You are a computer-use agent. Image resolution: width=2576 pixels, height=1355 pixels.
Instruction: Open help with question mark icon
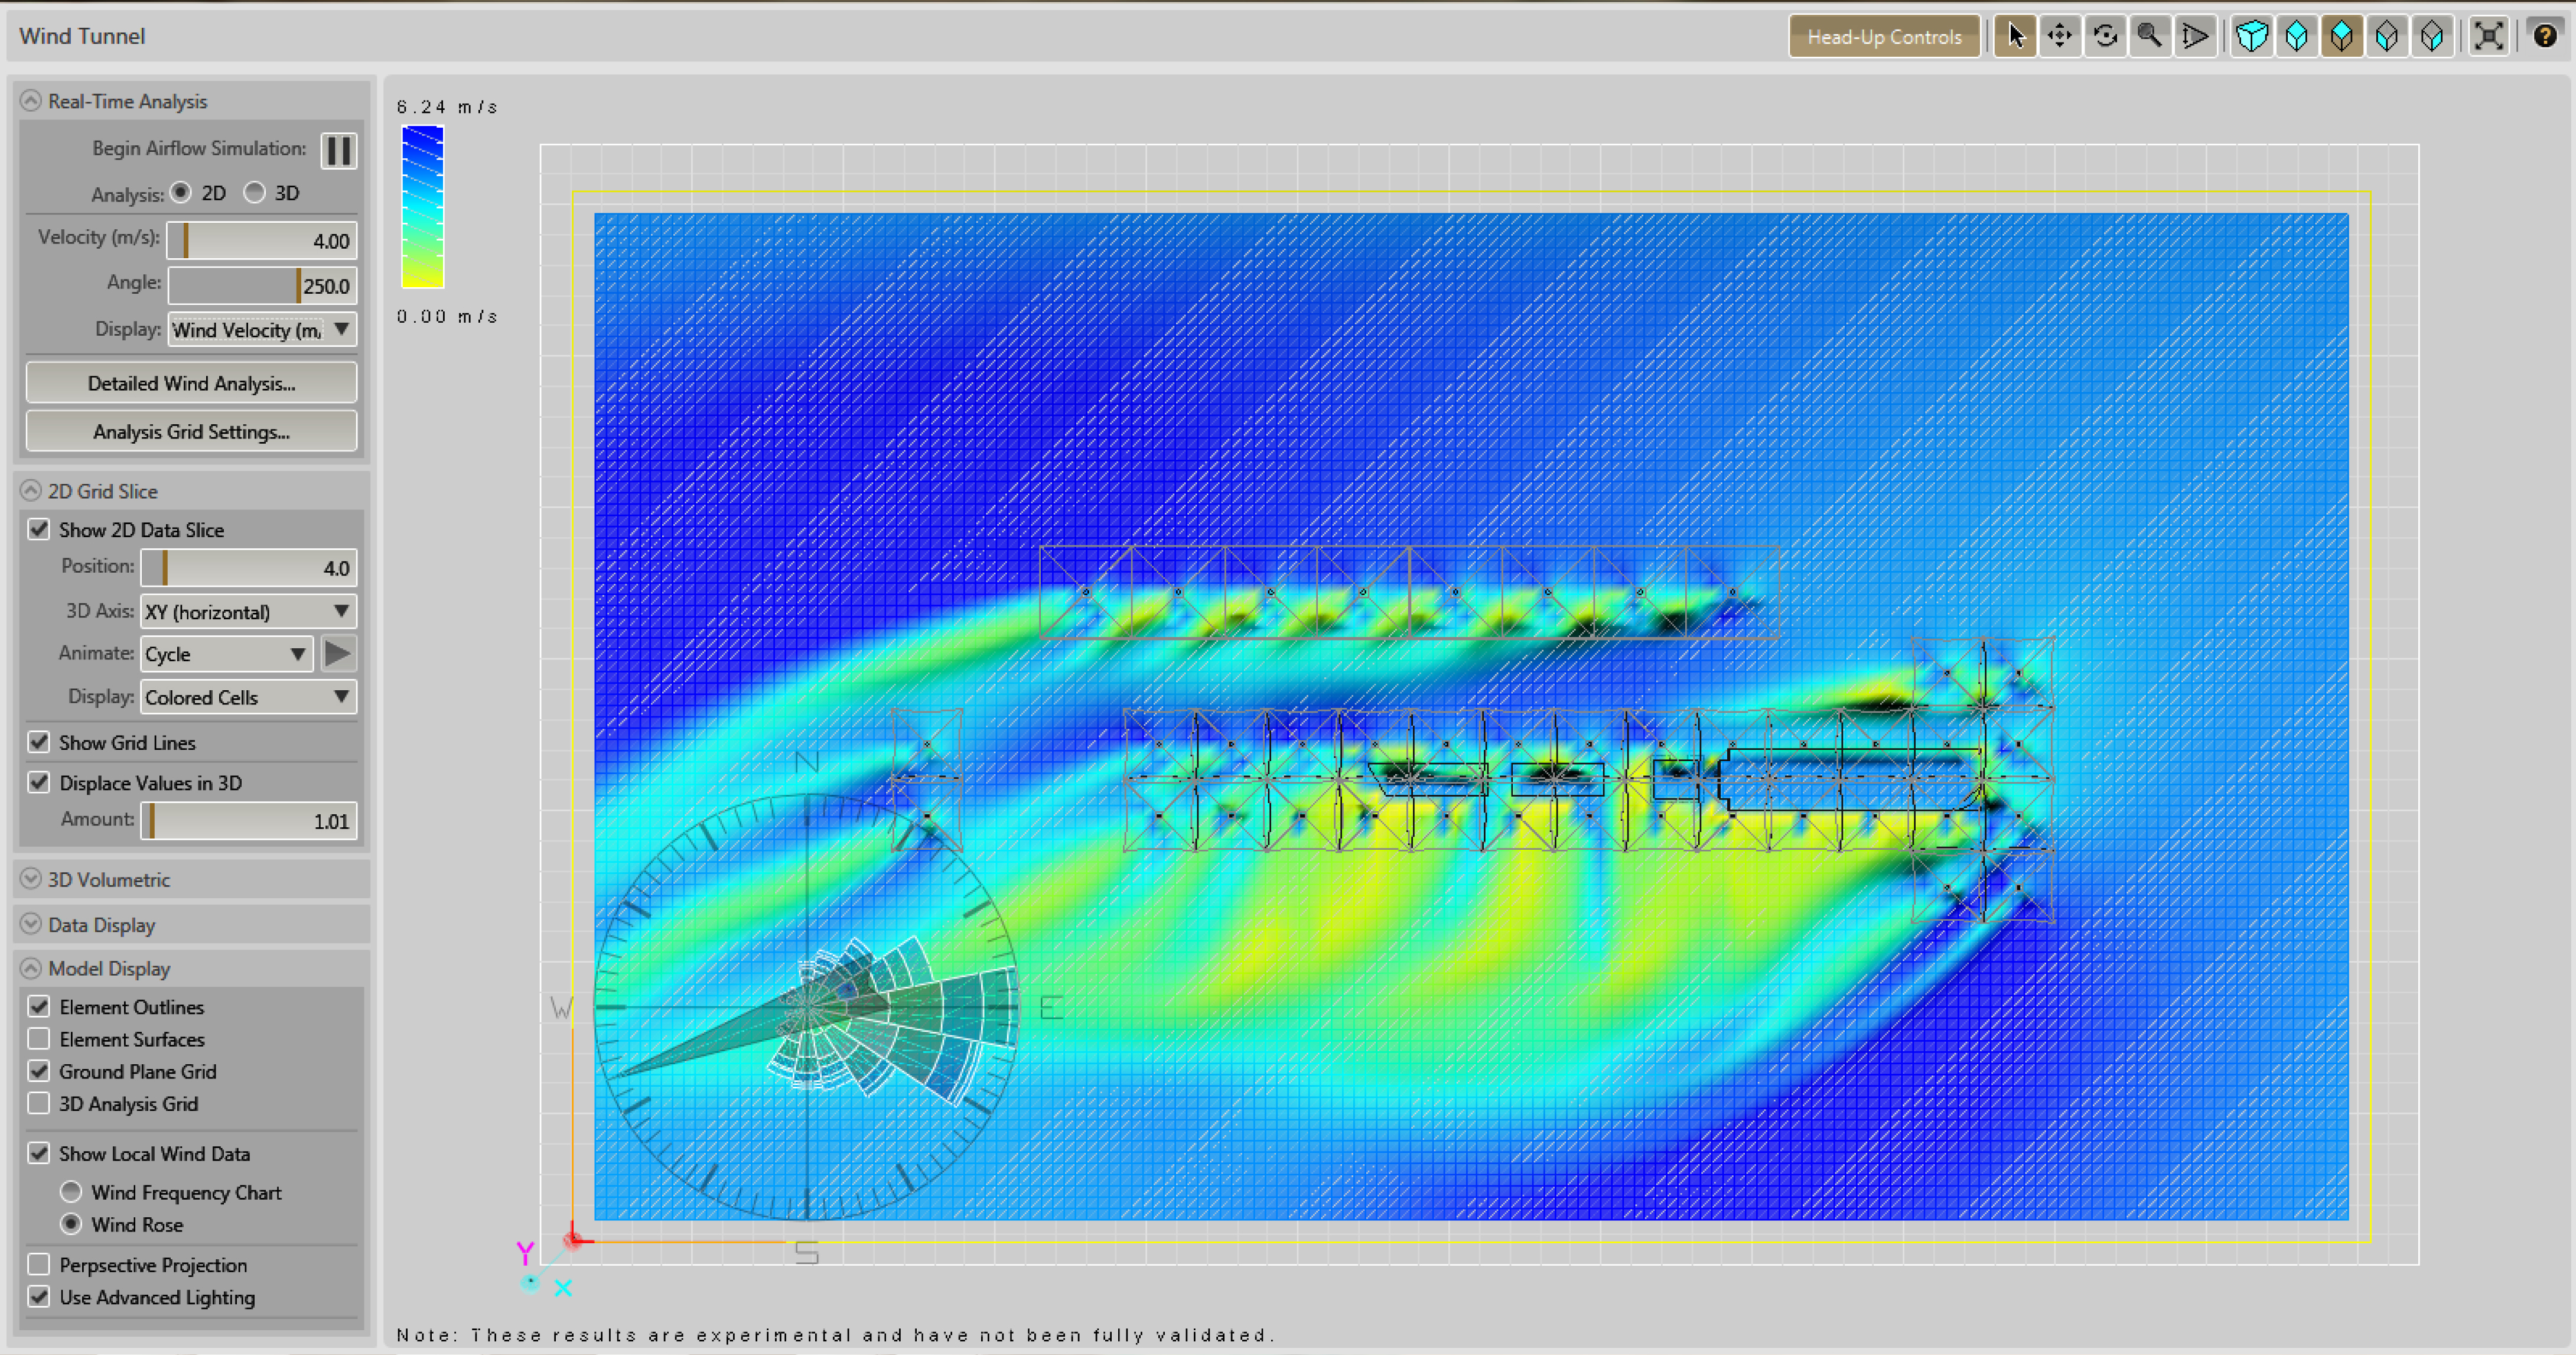click(2544, 36)
